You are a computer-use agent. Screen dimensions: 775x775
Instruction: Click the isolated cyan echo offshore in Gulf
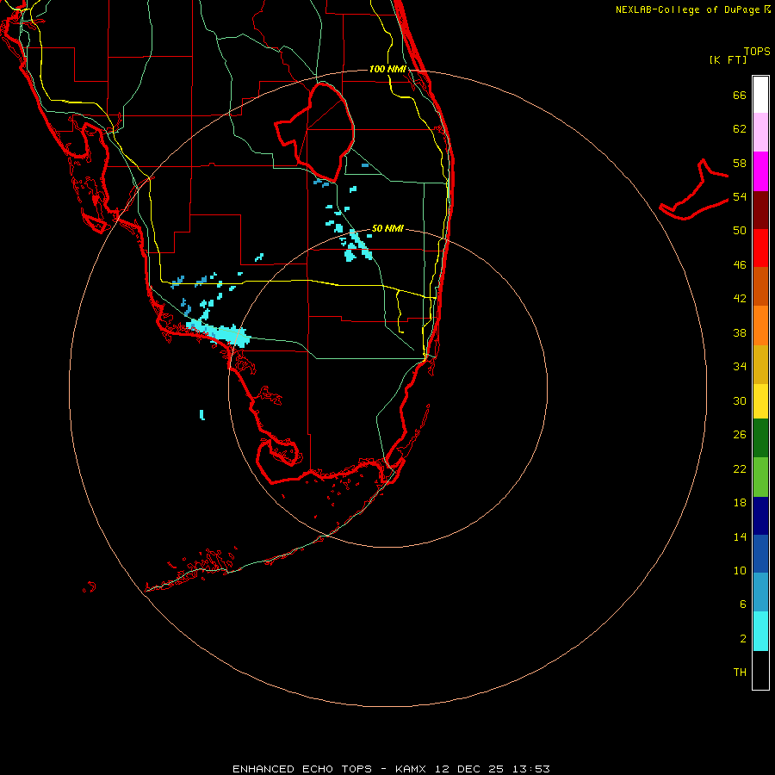pos(202,415)
